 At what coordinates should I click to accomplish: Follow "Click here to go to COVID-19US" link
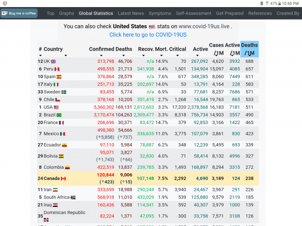point(147,35)
